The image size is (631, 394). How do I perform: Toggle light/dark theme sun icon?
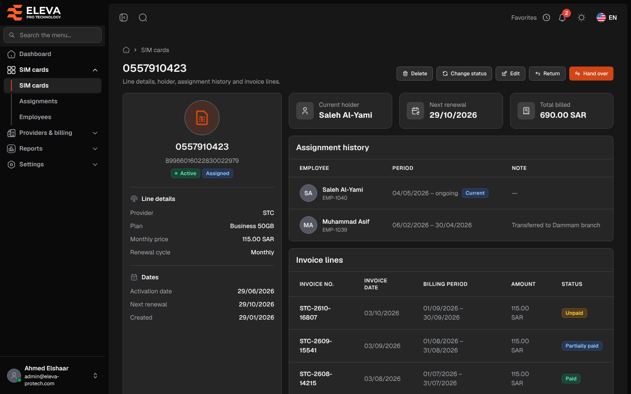point(581,18)
